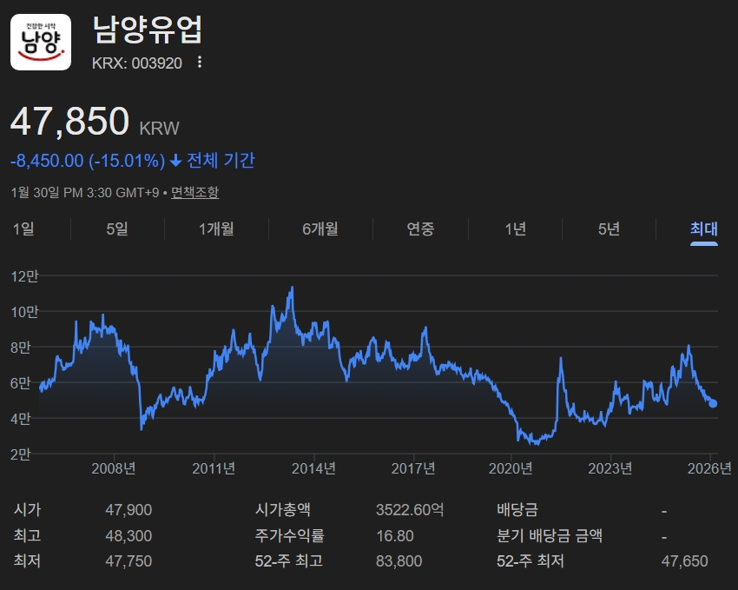
Task: Click the 시가 label
Action: coord(27,509)
